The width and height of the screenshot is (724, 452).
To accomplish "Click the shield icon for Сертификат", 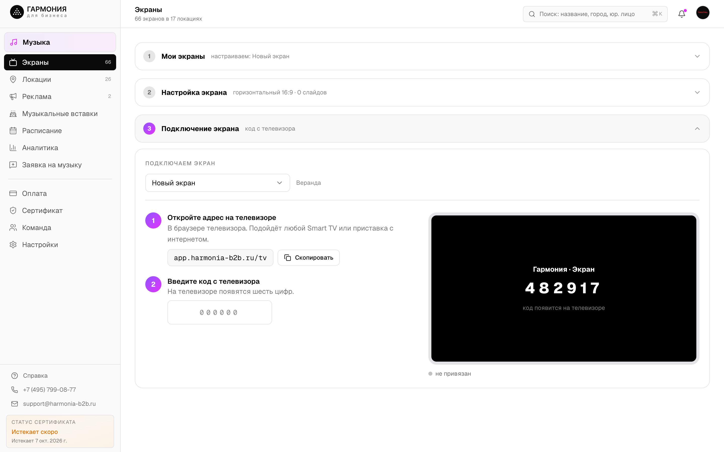I will click(13, 210).
